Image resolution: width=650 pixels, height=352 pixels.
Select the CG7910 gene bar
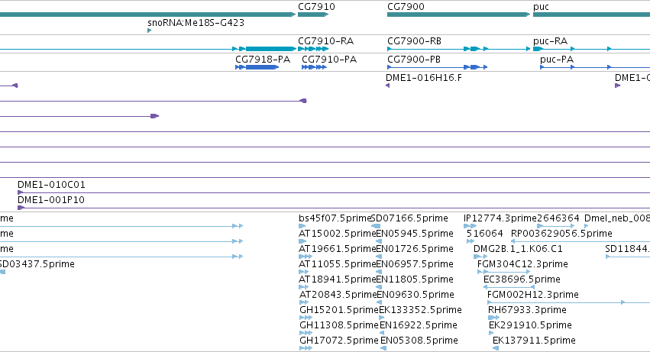click(313, 15)
